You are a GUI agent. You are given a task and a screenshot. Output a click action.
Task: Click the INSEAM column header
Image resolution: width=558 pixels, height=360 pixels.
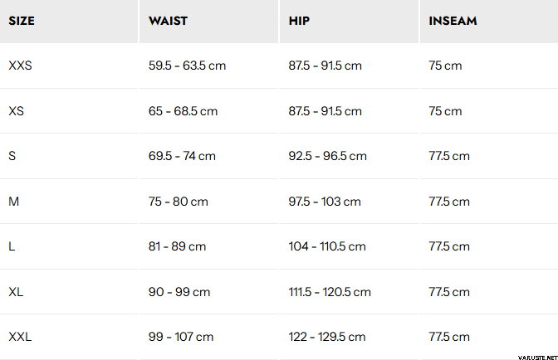[453, 21]
